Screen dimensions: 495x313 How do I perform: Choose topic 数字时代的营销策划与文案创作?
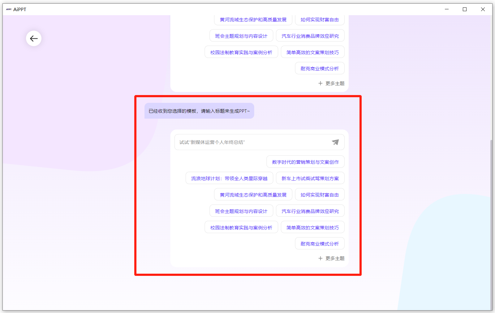point(305,162)
